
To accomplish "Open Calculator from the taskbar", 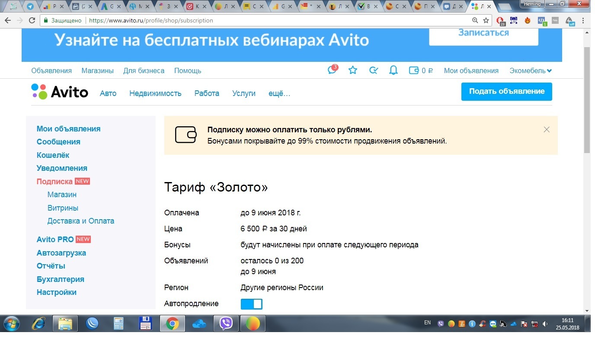I will 118,323.
